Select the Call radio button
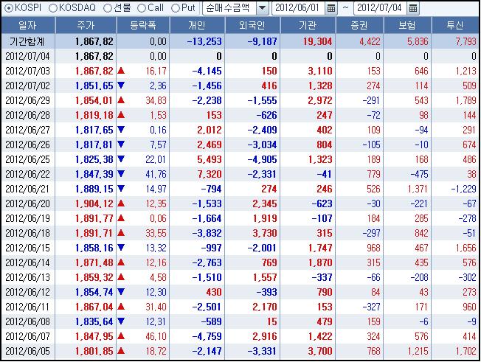The width and height of the screenshot is (481, 362). point(141,8)
